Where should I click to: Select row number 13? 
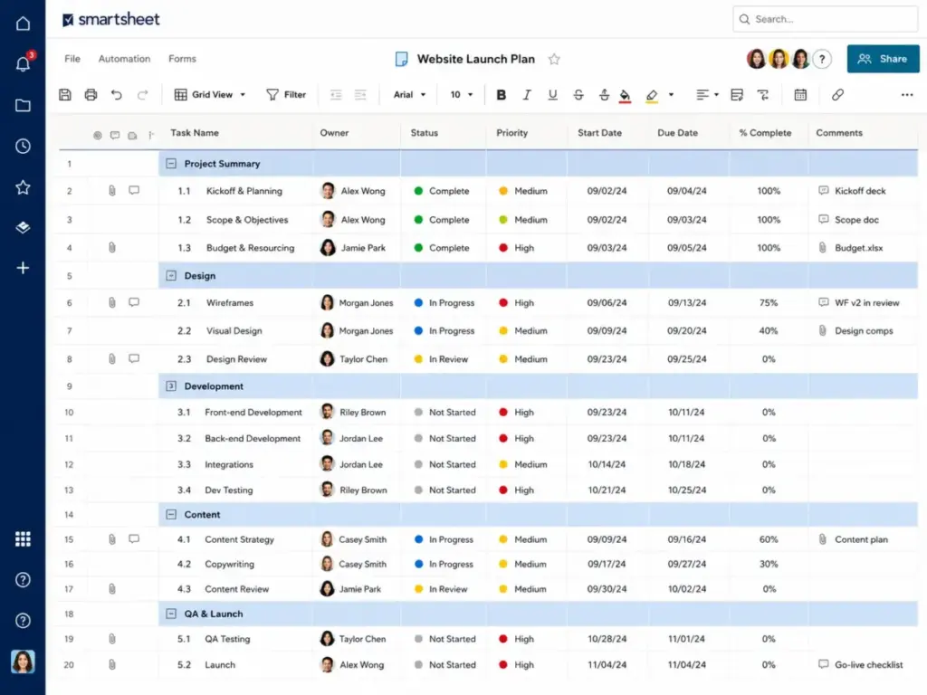click(69, 490)
